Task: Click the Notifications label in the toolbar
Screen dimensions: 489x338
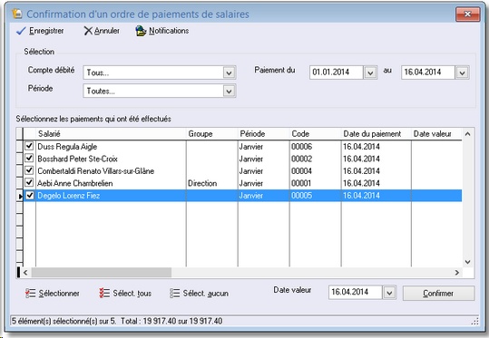Action: tap(169, 31)
